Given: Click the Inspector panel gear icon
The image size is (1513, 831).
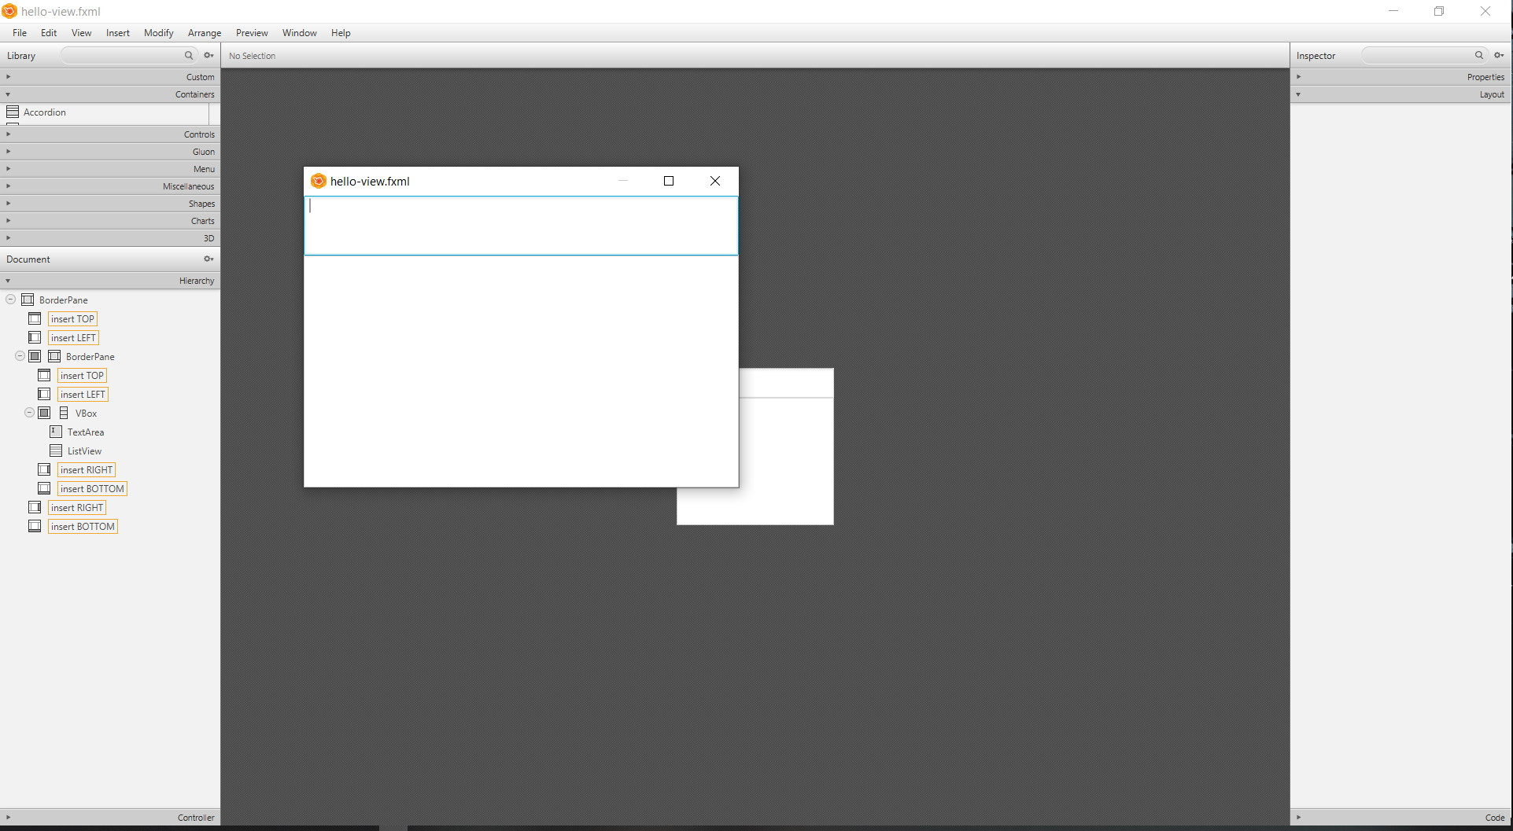Looking at the screenshot, I should (1499, 55).
